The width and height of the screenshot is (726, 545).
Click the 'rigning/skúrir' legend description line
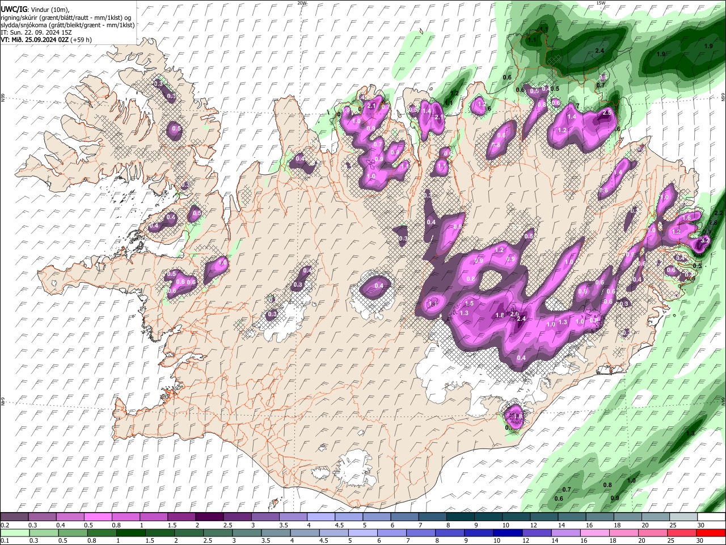coord(66,17)
